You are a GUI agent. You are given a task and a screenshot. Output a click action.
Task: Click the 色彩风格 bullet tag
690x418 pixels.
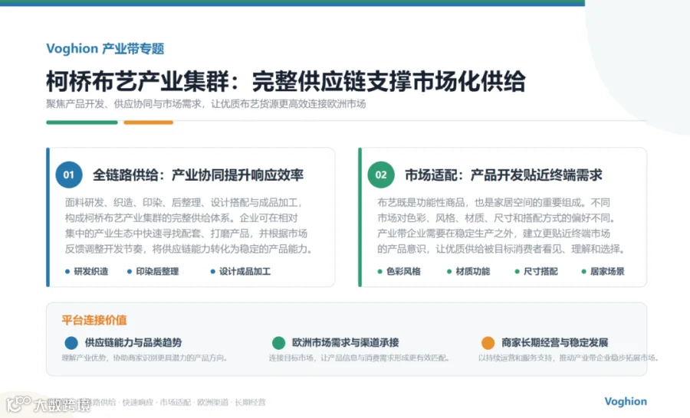pyautogui.click(x=399, y=272)
